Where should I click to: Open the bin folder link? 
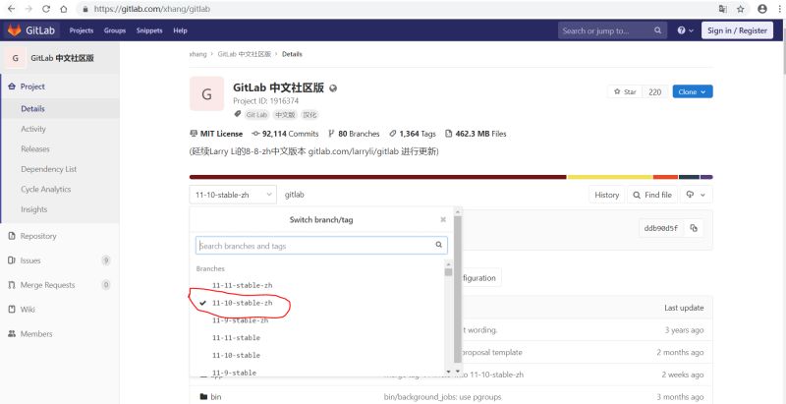click(216, 397)
